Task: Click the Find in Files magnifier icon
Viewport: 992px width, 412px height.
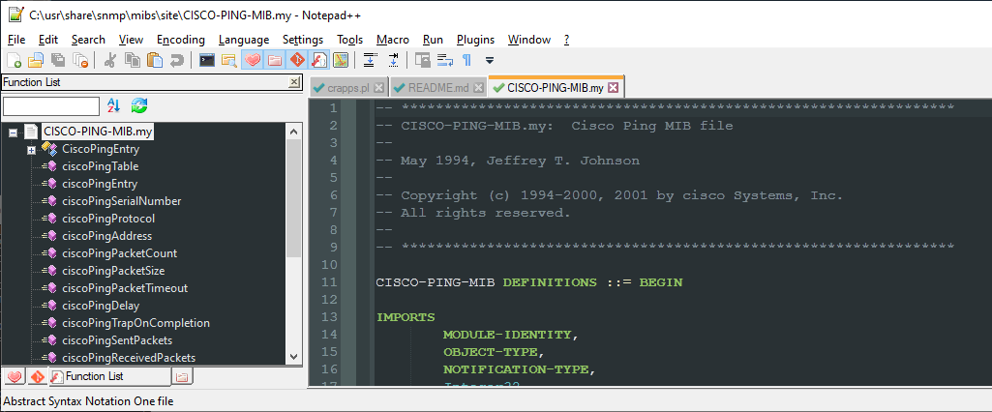Action: pos(229,60)
